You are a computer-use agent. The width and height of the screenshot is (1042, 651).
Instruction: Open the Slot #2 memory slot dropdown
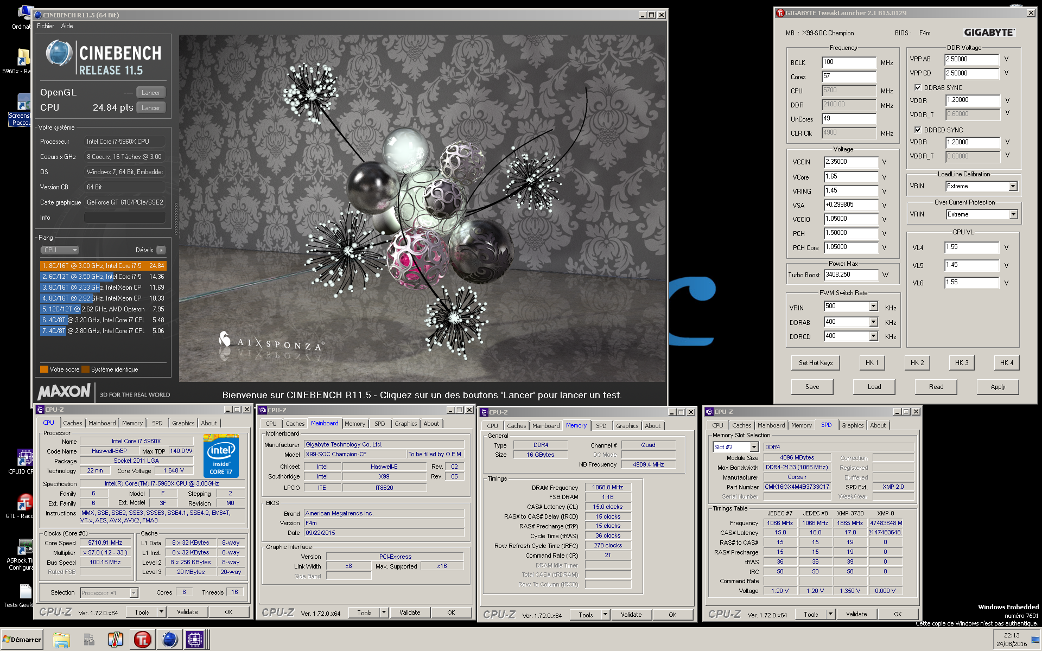tap(754, 447)
